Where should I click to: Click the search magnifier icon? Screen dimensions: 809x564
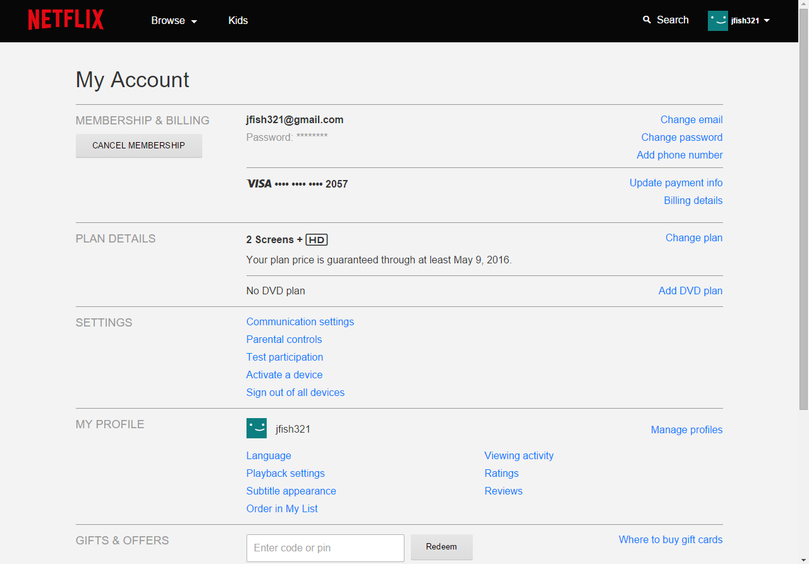pos(647,20)
